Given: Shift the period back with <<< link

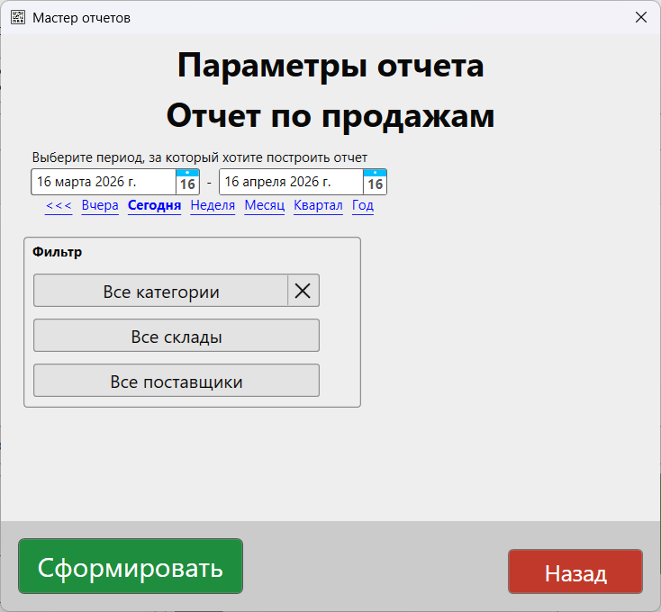Looking at the screenshot, I should 59,206.
